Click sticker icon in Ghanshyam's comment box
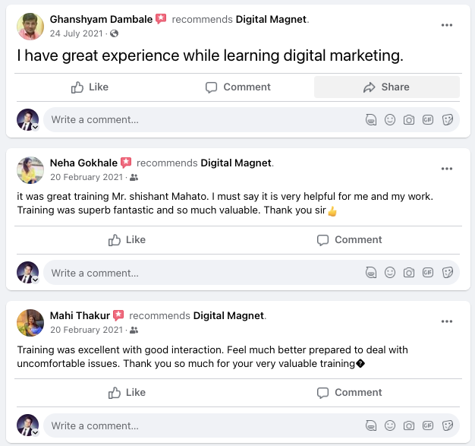 (448, 120)
